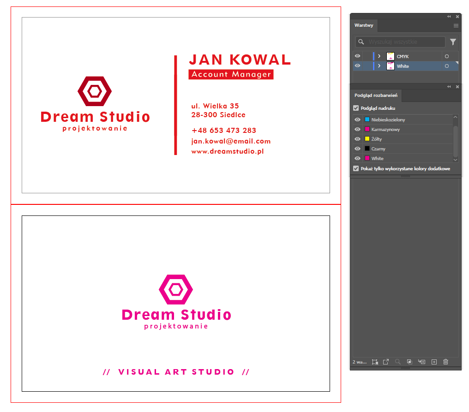The image size is (469, 412).
Task: Expand the CMYK layer contents
Action: (x=379, y=56)
